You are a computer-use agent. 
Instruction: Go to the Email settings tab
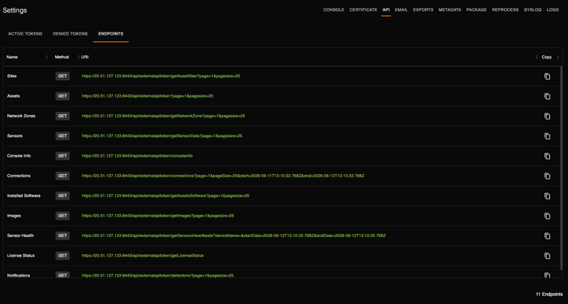click(401, 9)
